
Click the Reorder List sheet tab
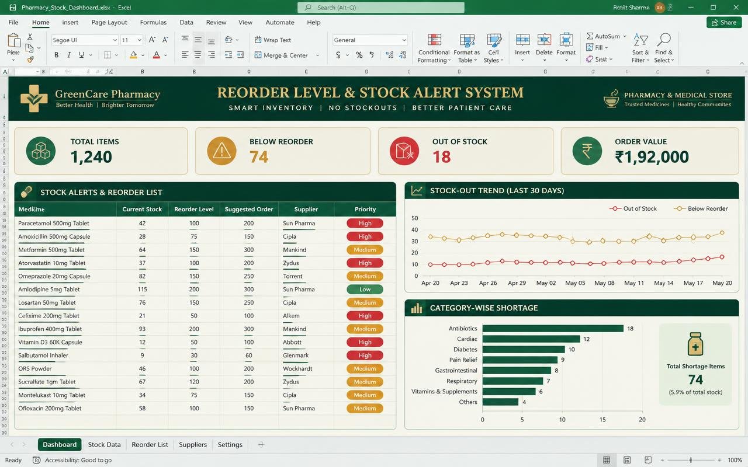pyautogui.click(x=150, y=444)
